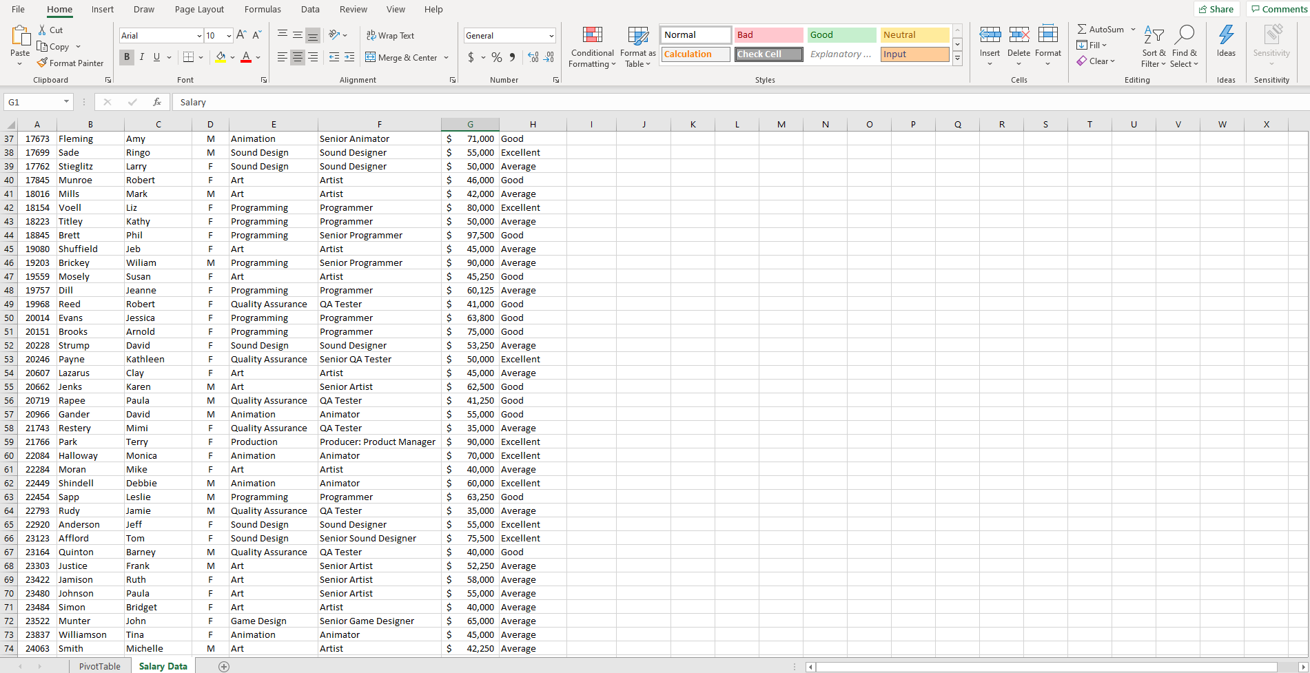The height and width of the screenshot is (673, 1310).
Task: Click the Conditional Formatting icon
Action: (x=592, y=35)
